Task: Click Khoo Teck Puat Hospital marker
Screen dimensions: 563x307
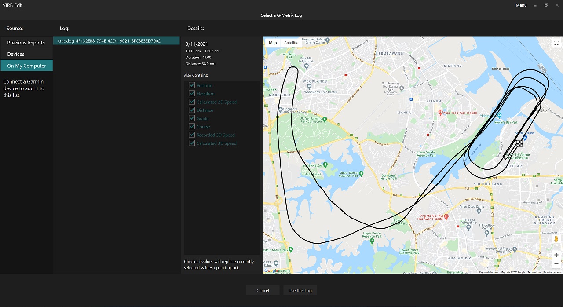Action: click(441, 113)
